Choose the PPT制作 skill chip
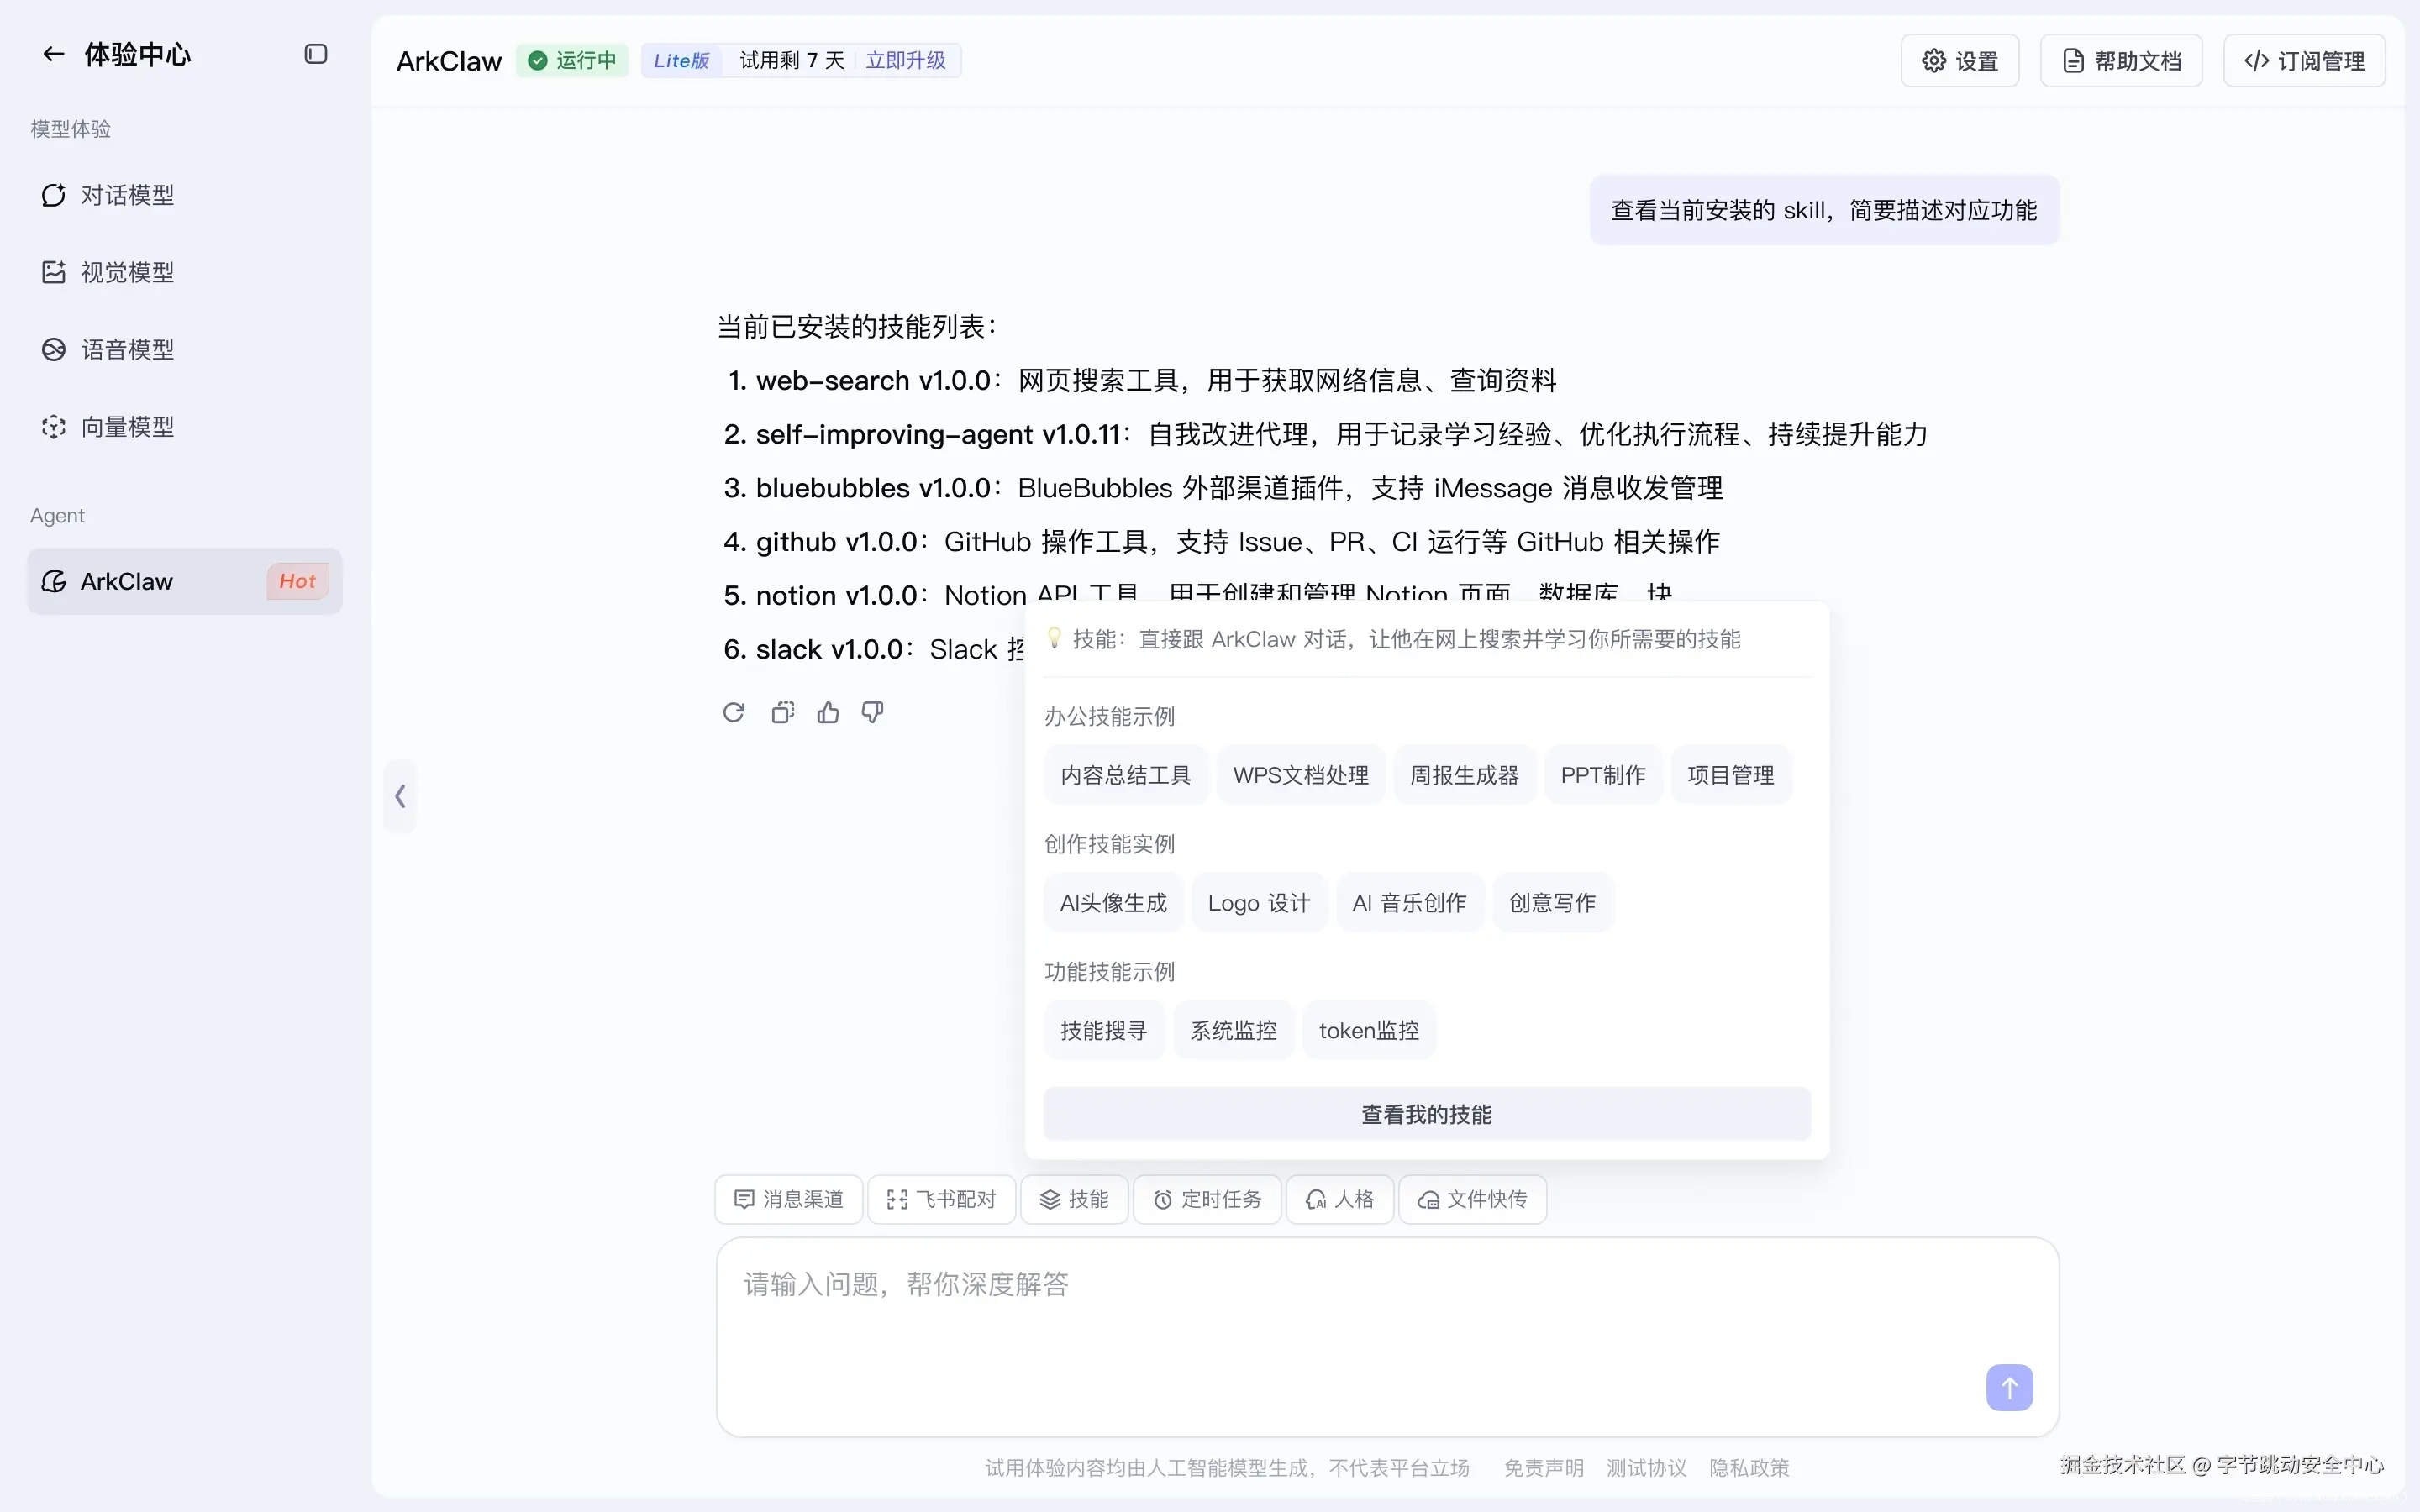Viewport: 2420px width, 1512px height. 1602,775
